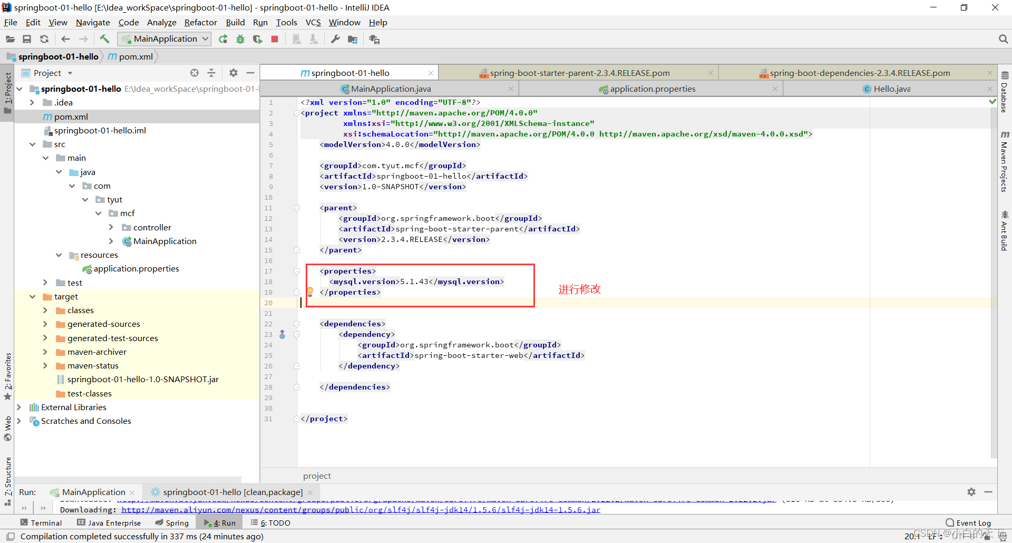
Task: Select springboot-01-hello-1.0-SNAPSHOT.jar file
Action: tap(142, 380)
